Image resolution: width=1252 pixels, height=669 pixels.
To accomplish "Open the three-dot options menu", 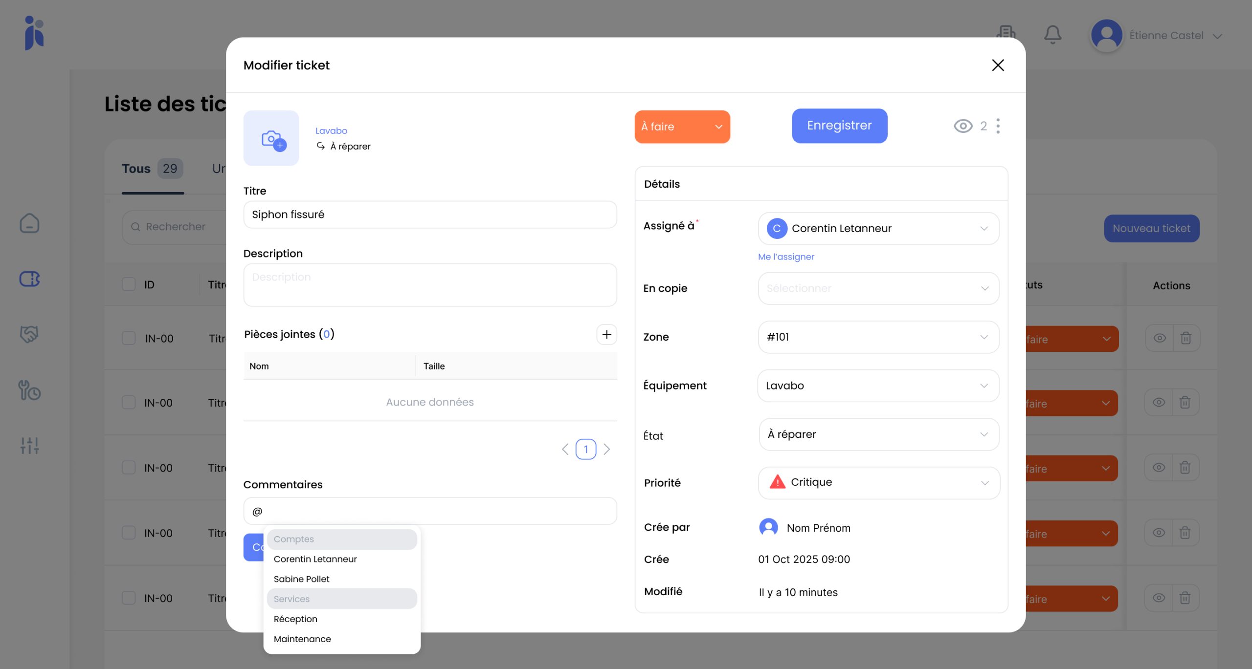I will [x=998, y=126].
